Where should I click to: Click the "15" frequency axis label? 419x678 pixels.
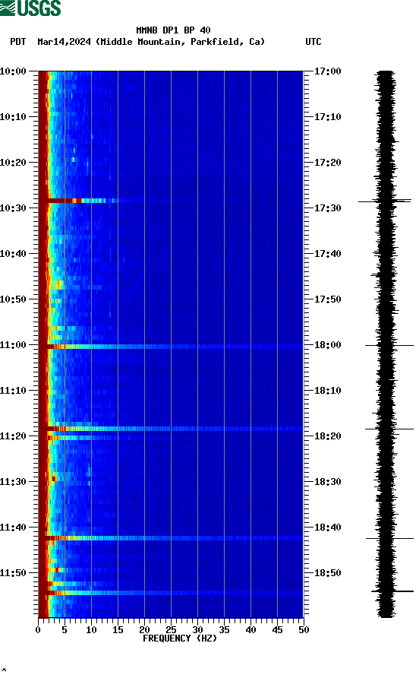tap(118, 630)
